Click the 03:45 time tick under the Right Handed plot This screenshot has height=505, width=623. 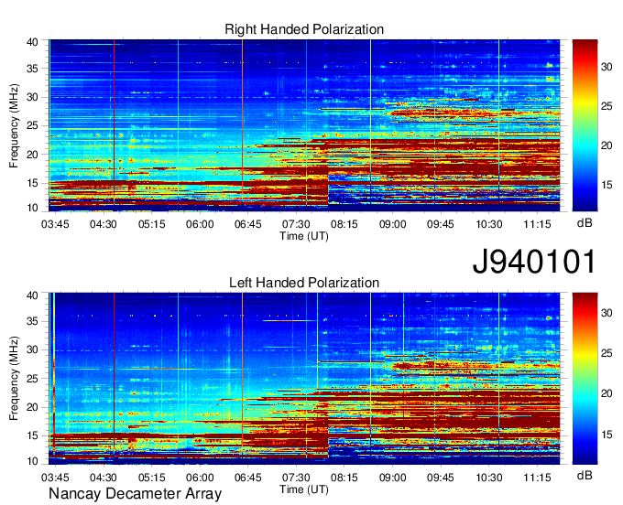coord(55,224)
